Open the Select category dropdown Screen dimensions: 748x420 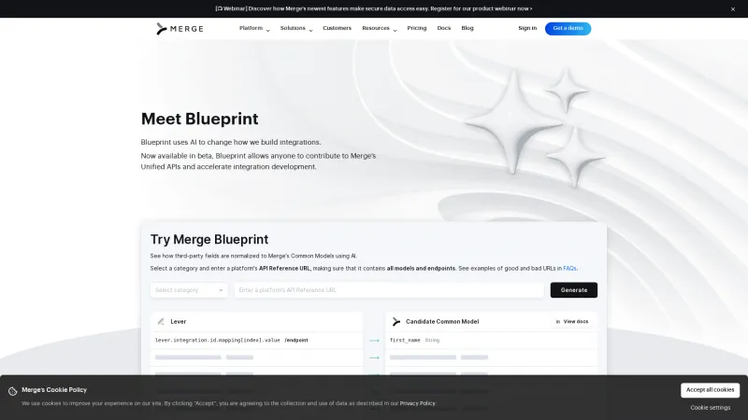pyautogui.click(x=189, y=290)
